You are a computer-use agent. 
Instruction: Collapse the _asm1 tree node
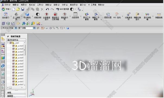(8, 43)
